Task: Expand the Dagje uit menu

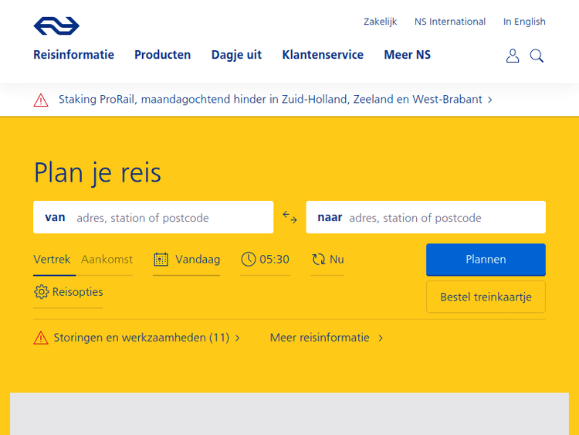Action: click(236, 55)
